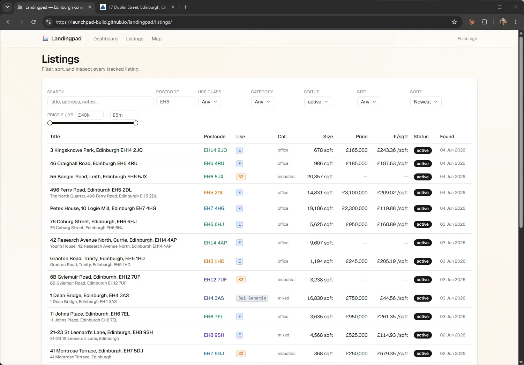The width and height of the screenshot is (524, 365).
Task: Click the search field for title, address, notes
Action: click(100, 102)
